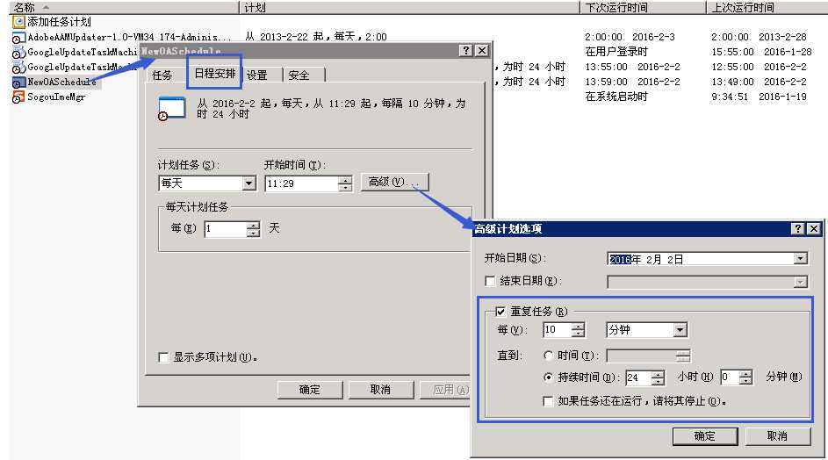Screen dimensions: 828x460
Task: Click last run time 9:34:51 2016-1-19
Action: tap(759, 97)
